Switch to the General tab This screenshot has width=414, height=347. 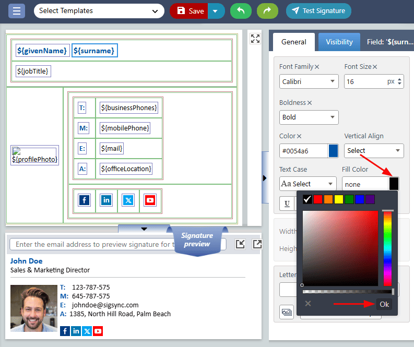pyautogui.click(x=293, y=42)
